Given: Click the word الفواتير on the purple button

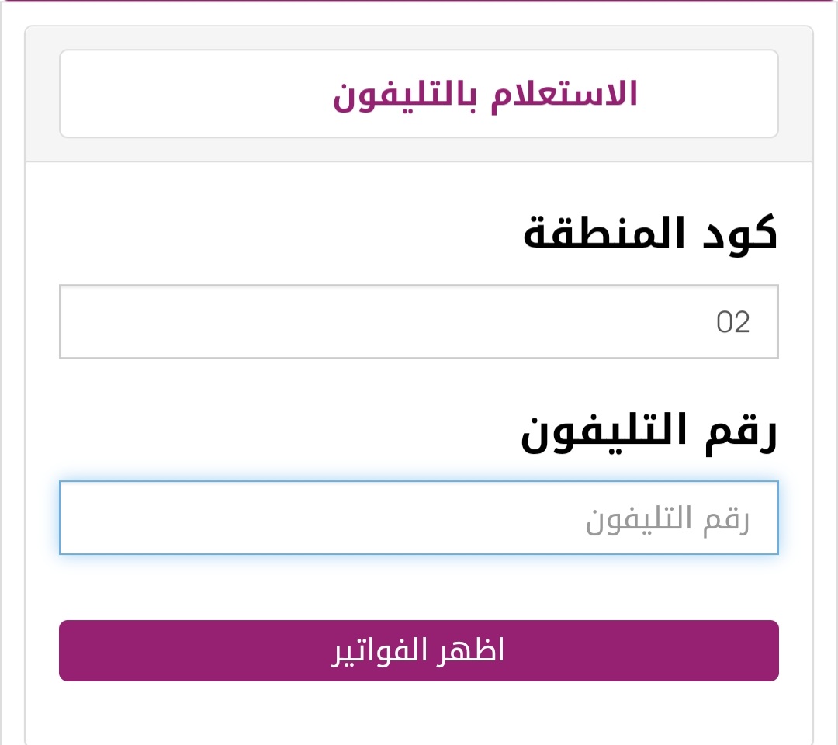Looking at the screenshot, I should point(379,651).
